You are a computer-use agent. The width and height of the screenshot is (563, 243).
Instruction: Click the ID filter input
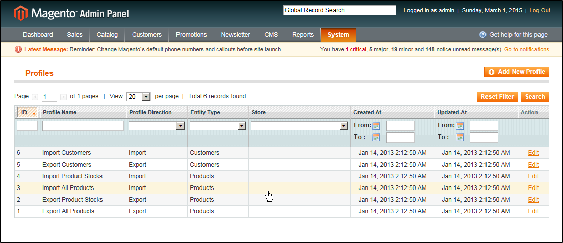pos(28,126)
